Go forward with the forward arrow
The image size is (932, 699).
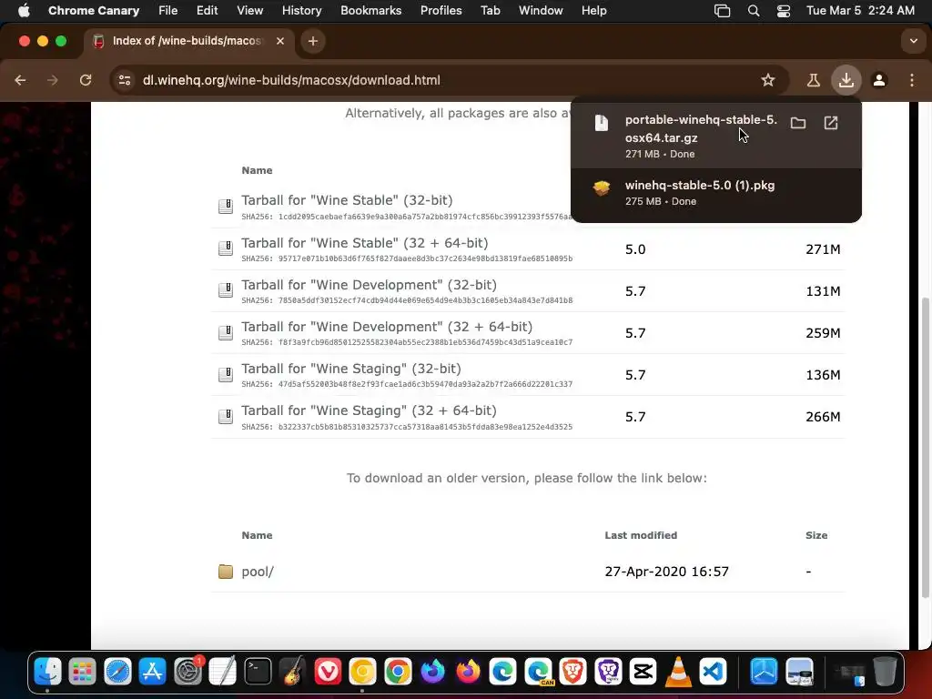(x=53, y=80)
